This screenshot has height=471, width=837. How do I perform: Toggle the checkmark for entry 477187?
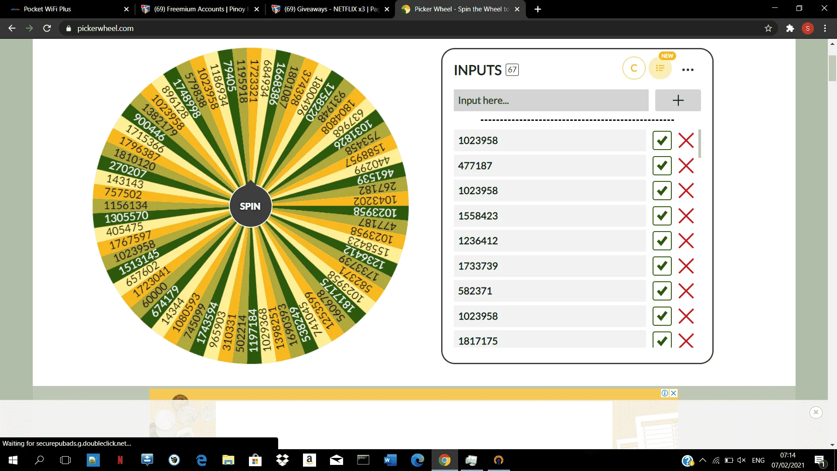[662, 166]
